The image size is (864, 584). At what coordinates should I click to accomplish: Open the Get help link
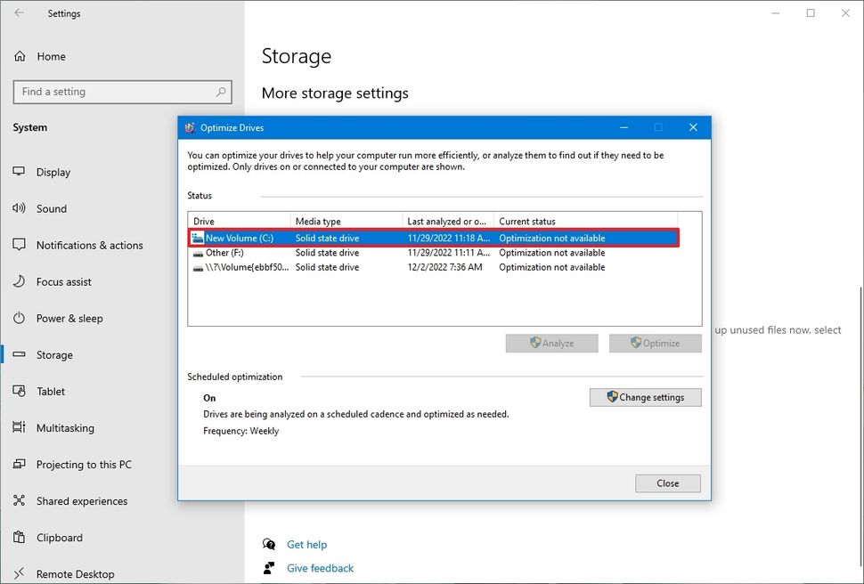(306, 544)
